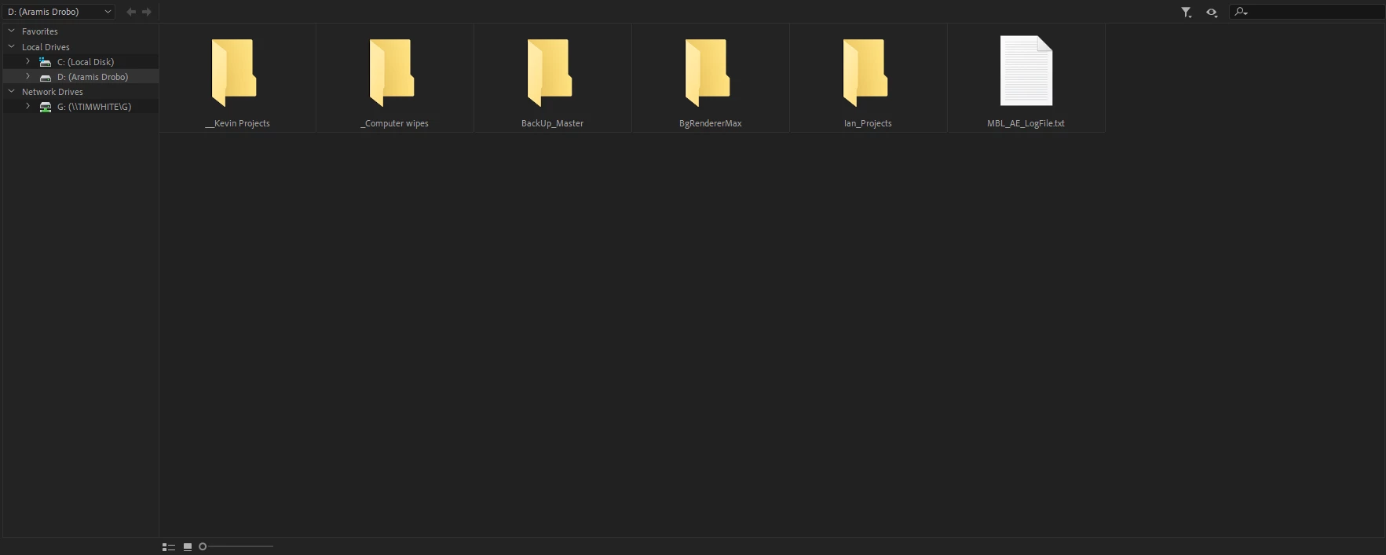Toggle directory viewing eye icon
Viewport: 1386px width, 555px height.
[x=1212, y=12]
